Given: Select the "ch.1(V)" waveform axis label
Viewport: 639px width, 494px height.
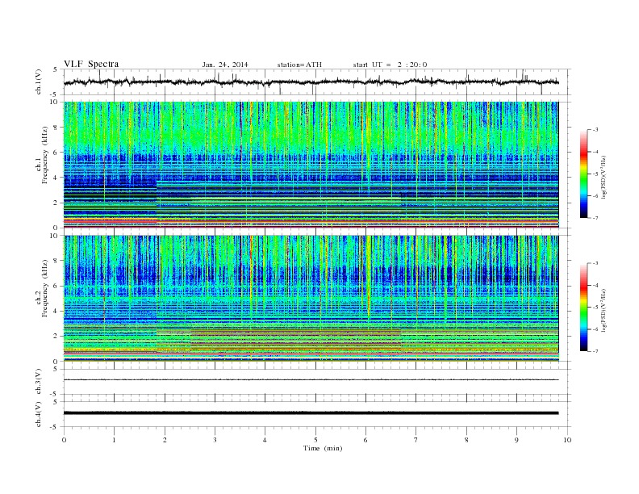Looking at the screenshot, I should pos(38,82).
